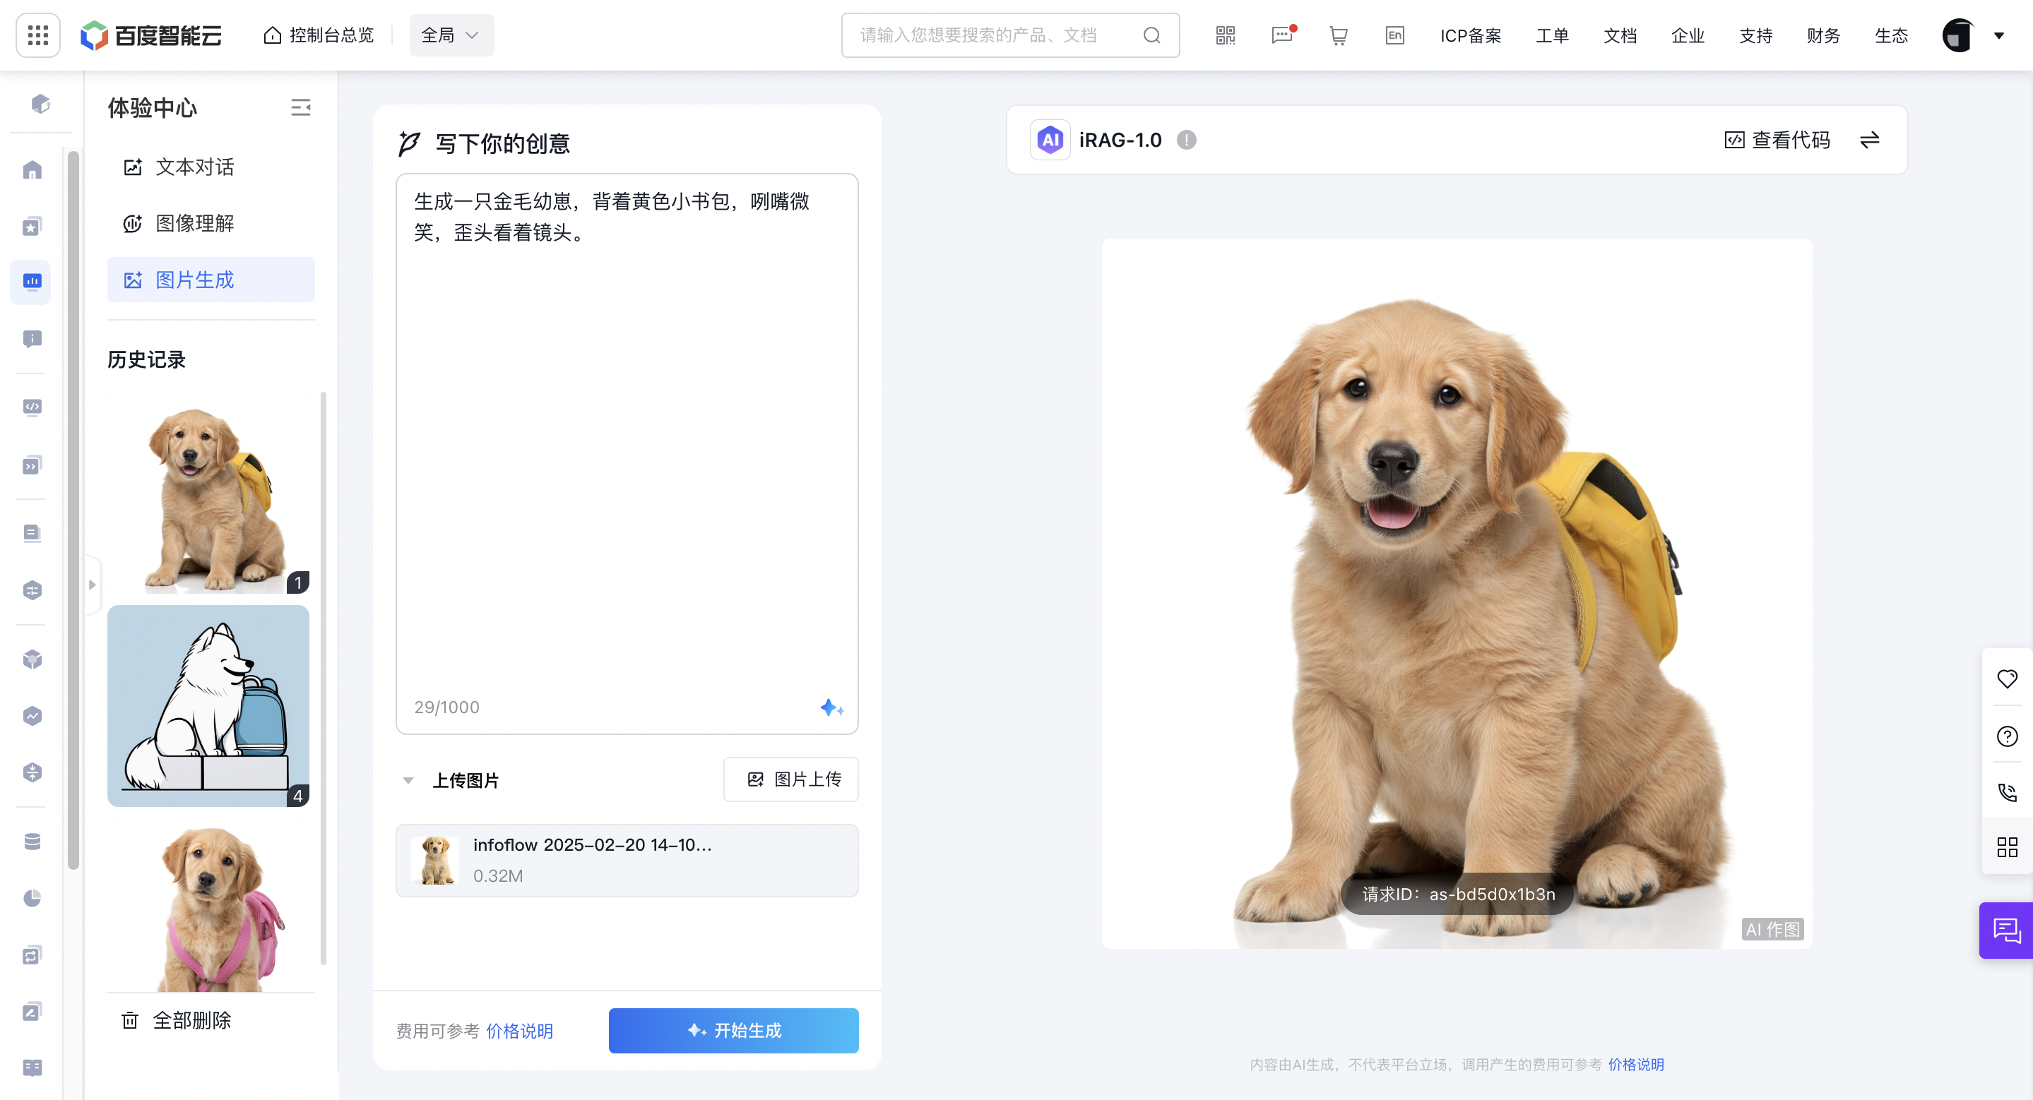
Task: Open the help question mark icon
Action: pos(2007,735)
